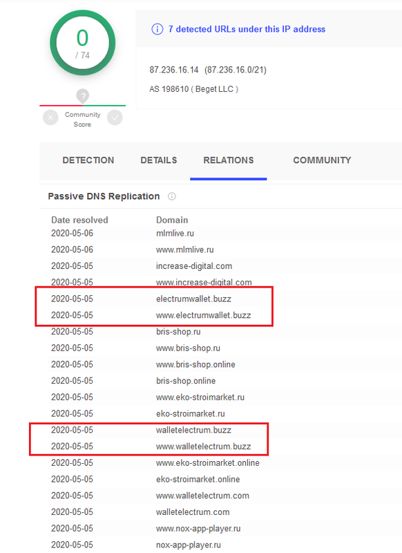The height and width of the screenshot is (553, 402).
Task: Click the date beside walletelectrum.com
Action: (x=73, y=512)
